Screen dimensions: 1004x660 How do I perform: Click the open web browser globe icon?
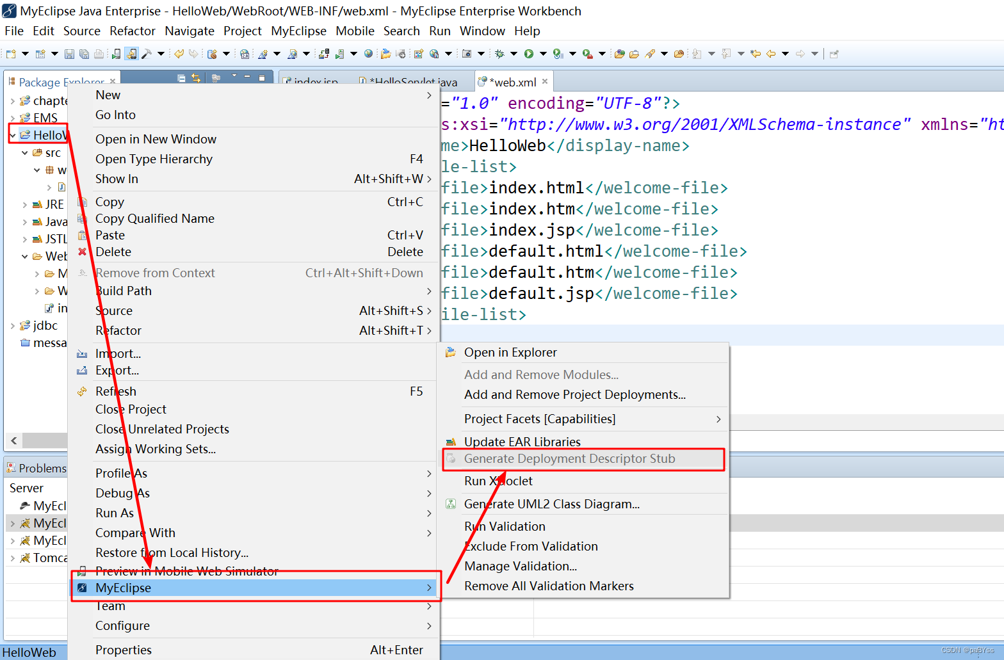(368, 53)
